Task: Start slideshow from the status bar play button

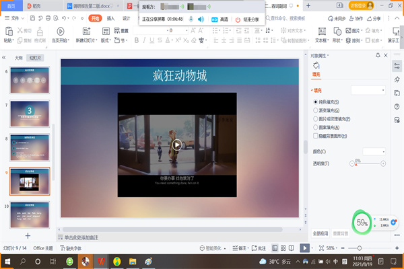Action: (305, 248)
